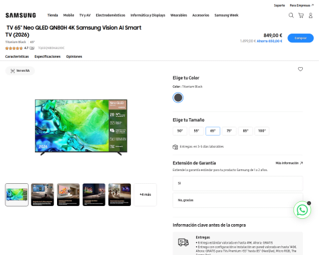Open the shopping cart icon
This screenshot has height=255, width=319.
click(301, 15)
